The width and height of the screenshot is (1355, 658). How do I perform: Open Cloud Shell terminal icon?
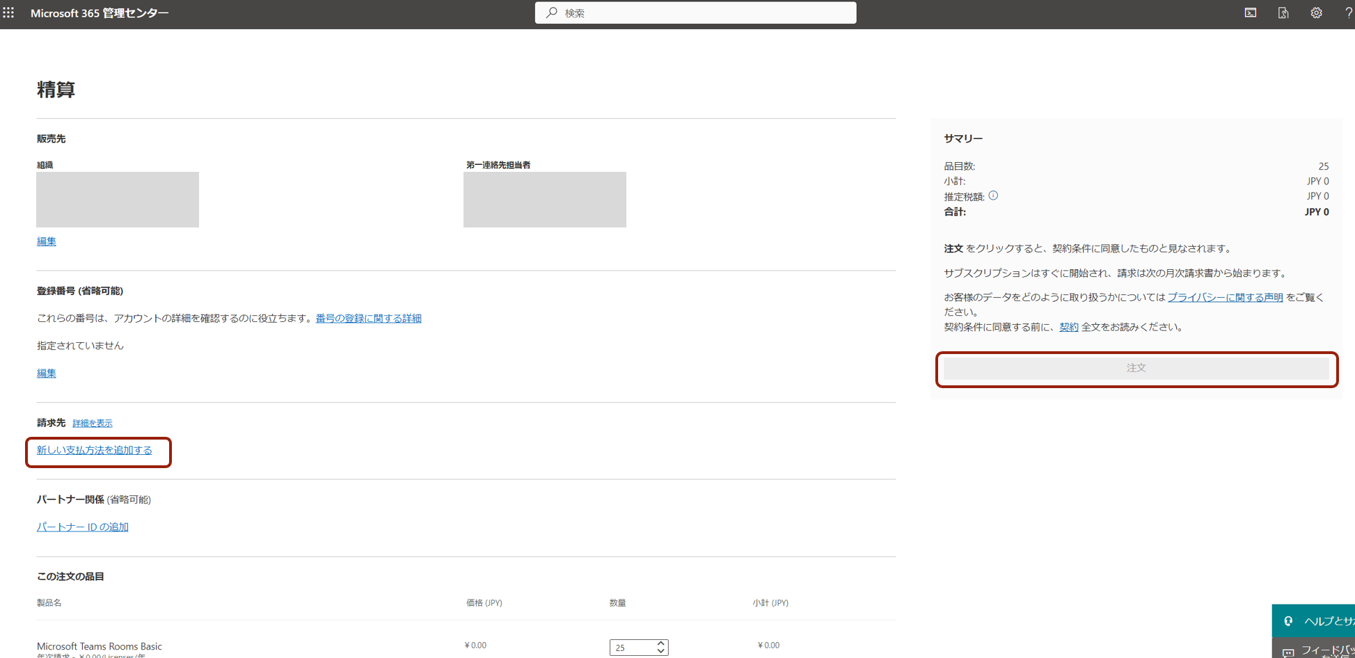(1251, 13)
